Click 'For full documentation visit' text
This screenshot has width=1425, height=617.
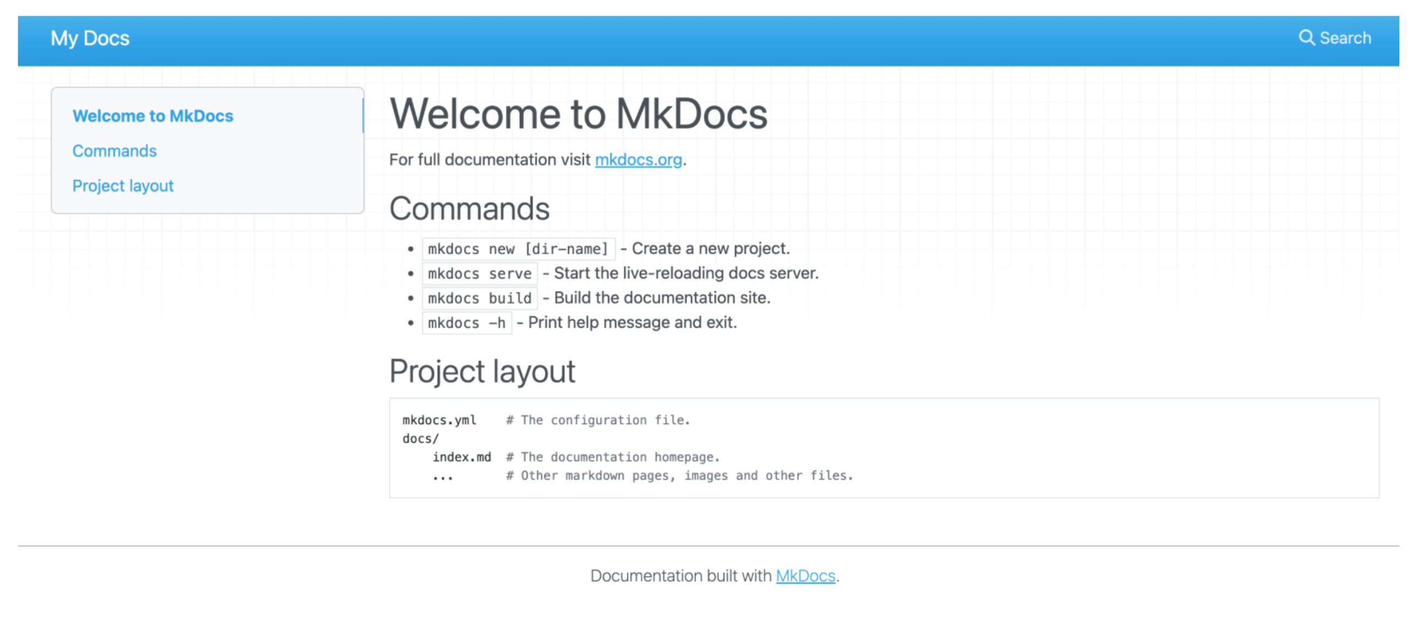point(489,159)
